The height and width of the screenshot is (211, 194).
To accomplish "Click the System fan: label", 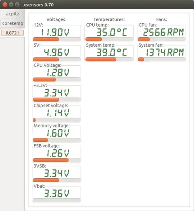I will pyautogui.click(x=151, y=45).
